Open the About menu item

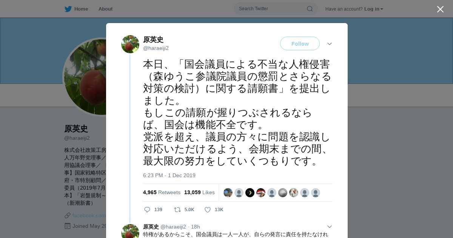[105, 9]
